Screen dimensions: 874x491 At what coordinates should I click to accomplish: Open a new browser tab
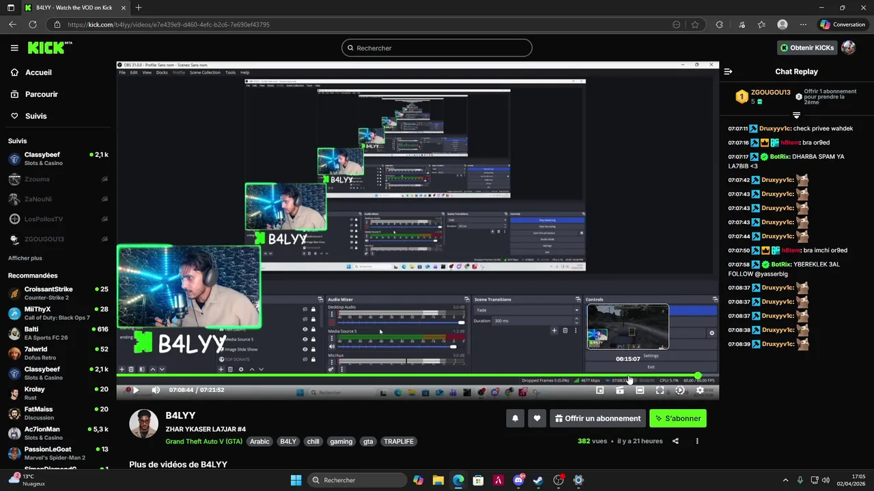pos(139,8)
